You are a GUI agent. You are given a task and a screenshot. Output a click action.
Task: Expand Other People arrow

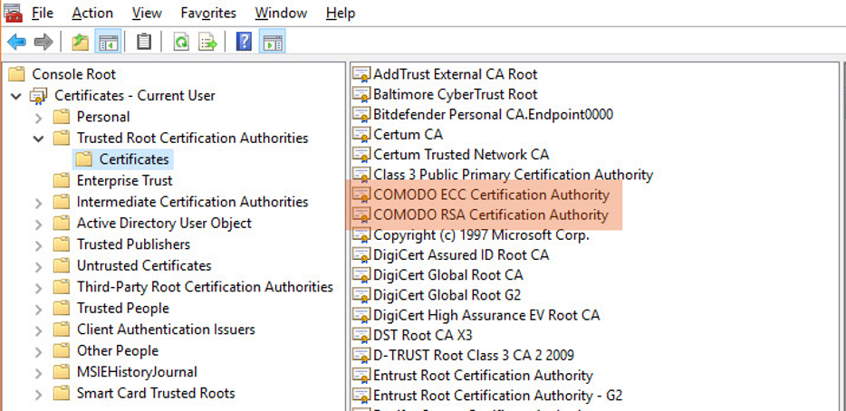38,351
